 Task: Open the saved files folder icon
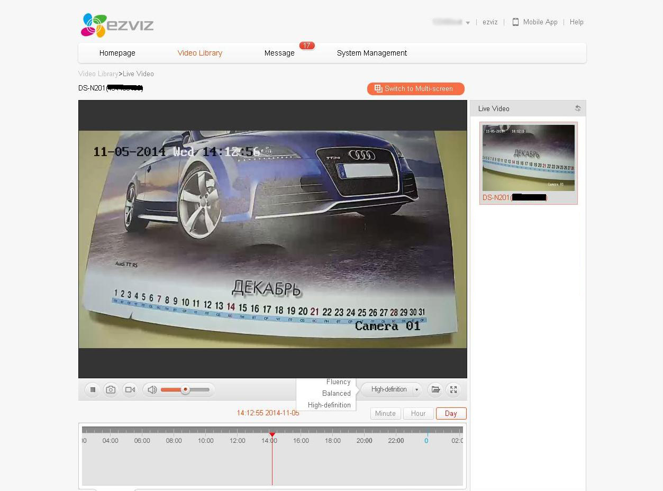tap(435, 390)
